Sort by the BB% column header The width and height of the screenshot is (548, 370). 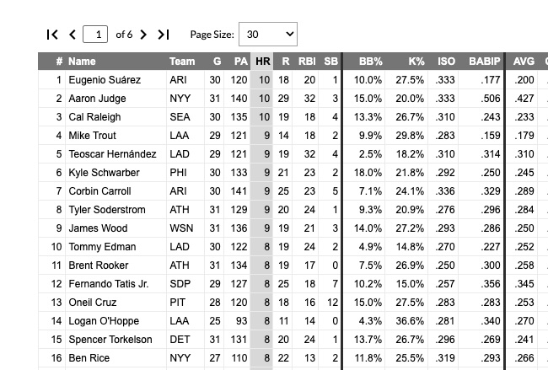[371, 62]
